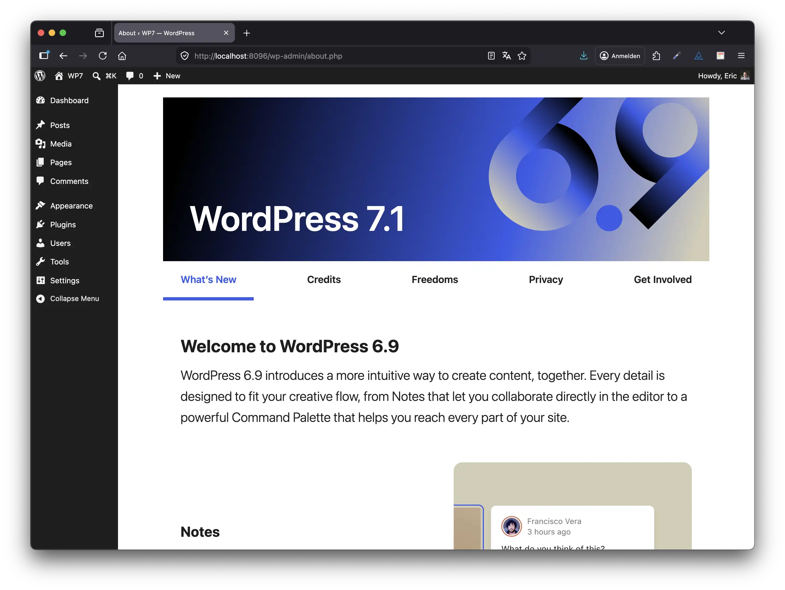The width and height of the screenshot is (785, 590).
Task: Bookmark page with the star icon
Action: tap(522, 56)
